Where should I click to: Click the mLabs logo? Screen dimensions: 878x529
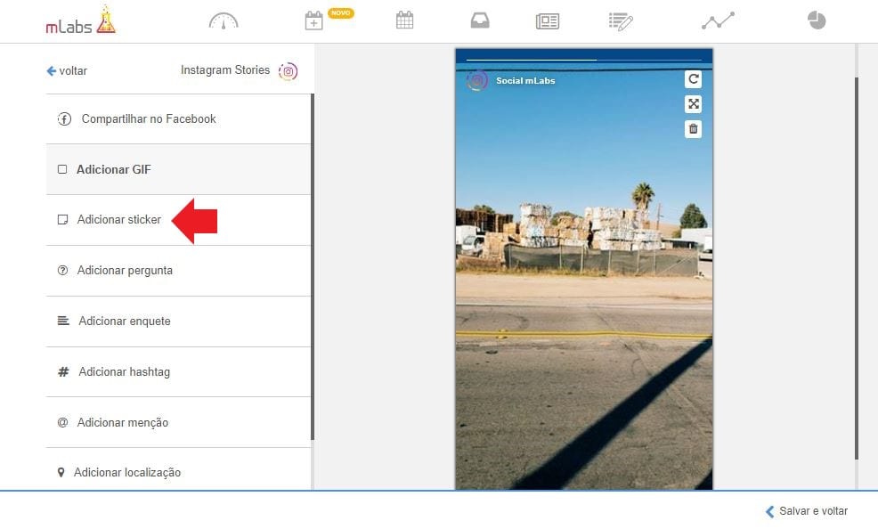[81, 20]
